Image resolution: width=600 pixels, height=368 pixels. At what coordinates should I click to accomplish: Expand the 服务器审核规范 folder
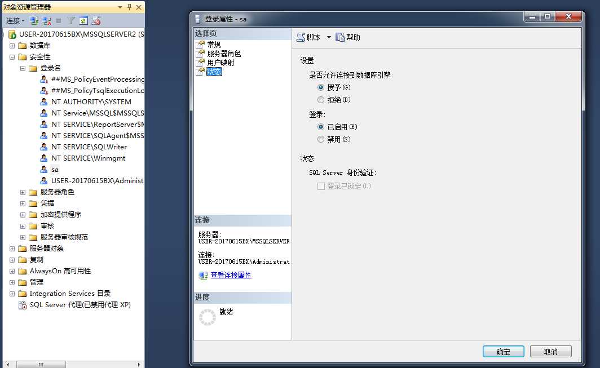click(x=23, y=237)
